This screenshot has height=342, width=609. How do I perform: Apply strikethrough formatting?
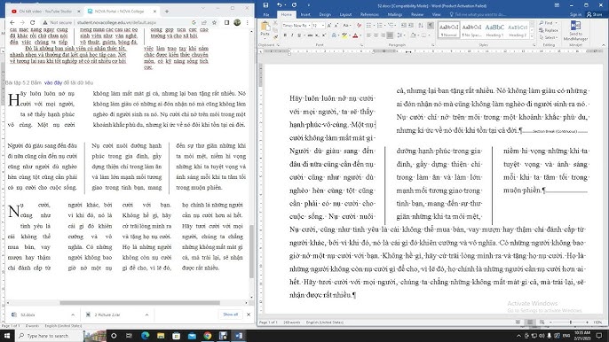pos(310,35)
